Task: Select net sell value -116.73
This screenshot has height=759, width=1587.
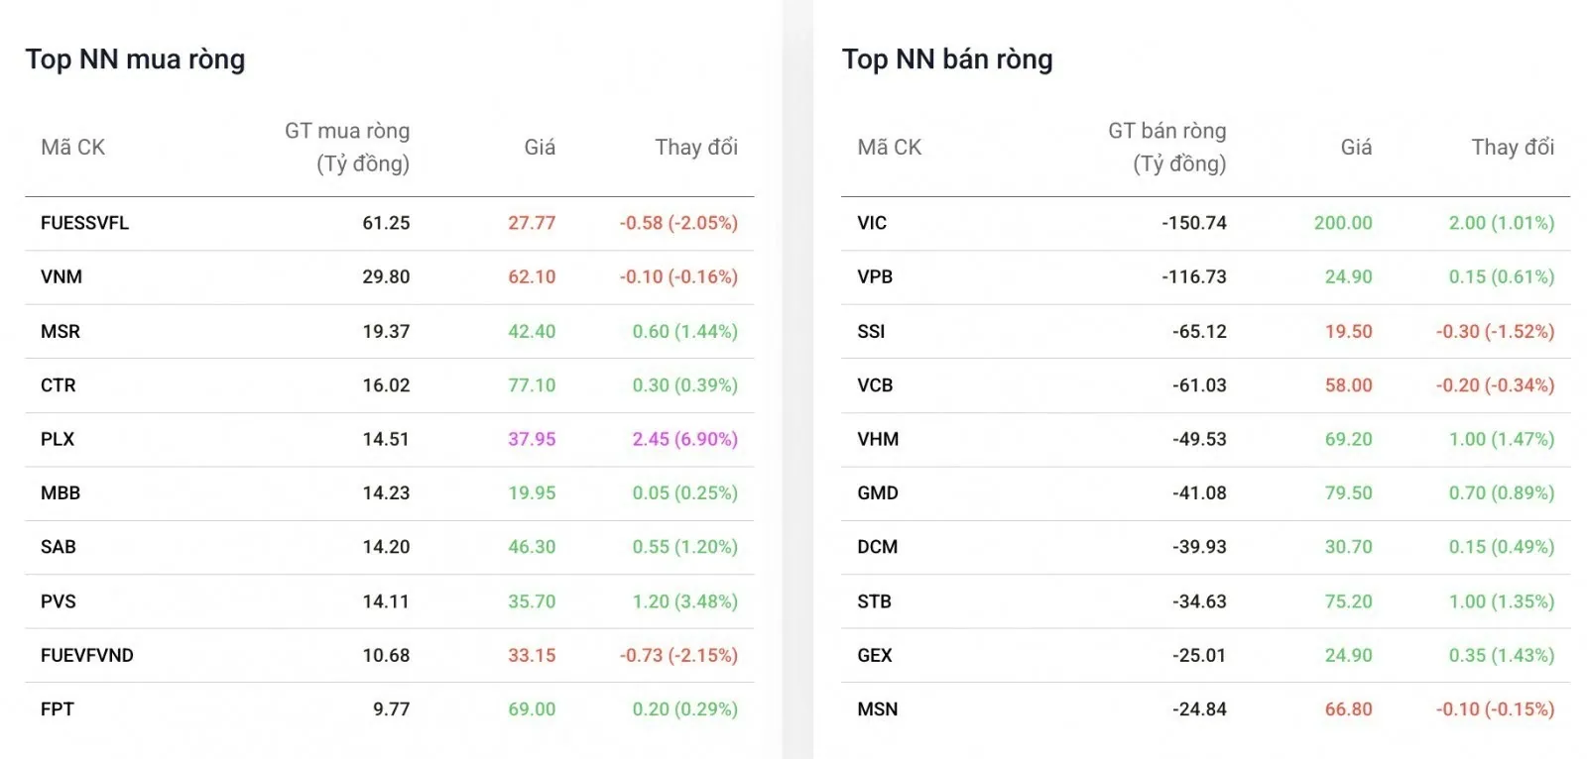Action: [1194, 277]
